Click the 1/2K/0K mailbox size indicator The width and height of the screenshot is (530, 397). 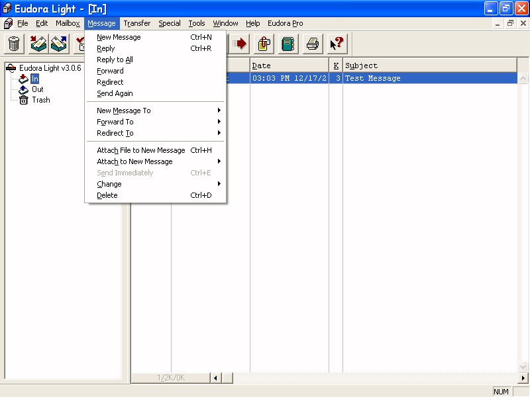(171, 378)
